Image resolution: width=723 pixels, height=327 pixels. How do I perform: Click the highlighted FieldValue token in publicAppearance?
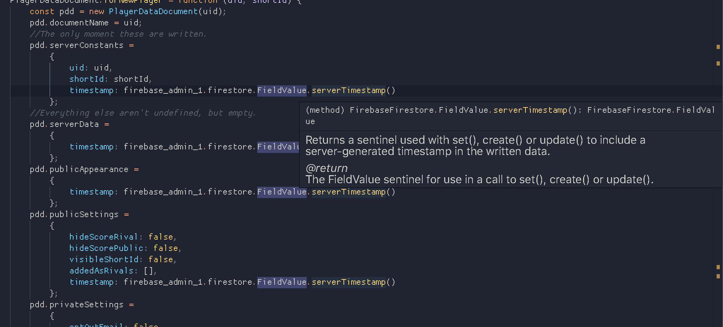pyautogui.click(x=282, y=192)
